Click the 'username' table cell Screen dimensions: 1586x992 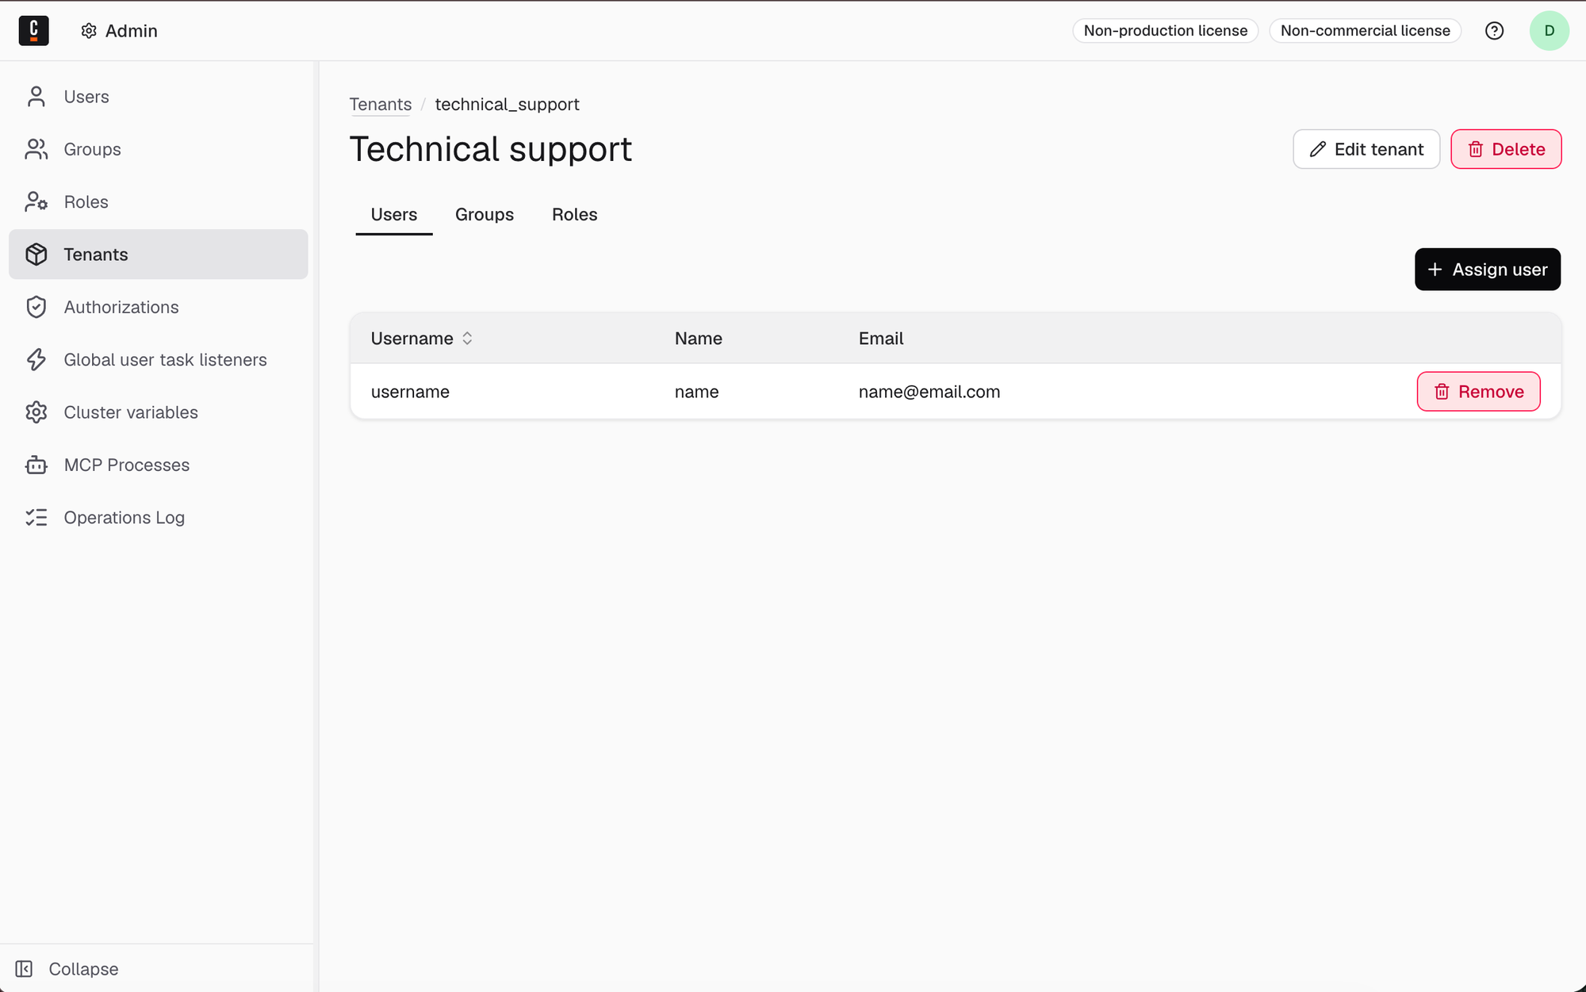pos(410,392)
